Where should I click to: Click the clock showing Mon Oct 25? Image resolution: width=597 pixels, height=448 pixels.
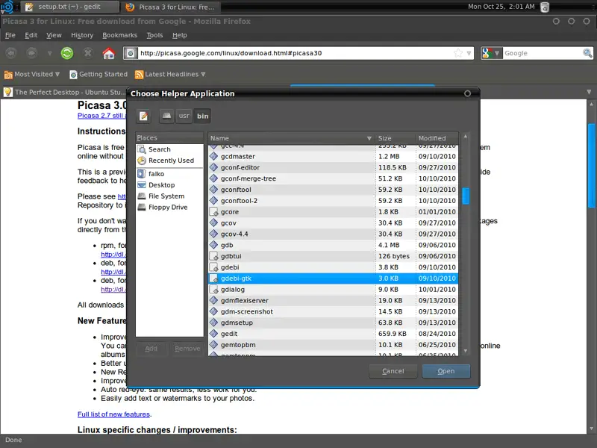tap(501, 7)
